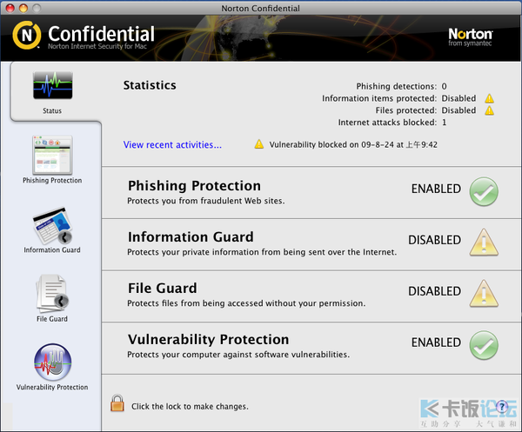Click yellow minimize window button
This screenshot has height=432, width=522.
pyautogui.click(x=23, y=8)
